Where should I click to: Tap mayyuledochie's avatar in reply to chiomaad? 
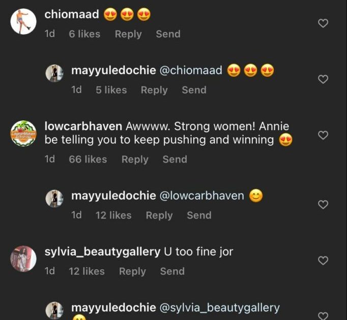click(54, 73)
